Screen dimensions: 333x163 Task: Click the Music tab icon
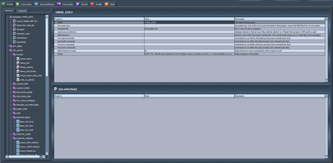(106, 4)
